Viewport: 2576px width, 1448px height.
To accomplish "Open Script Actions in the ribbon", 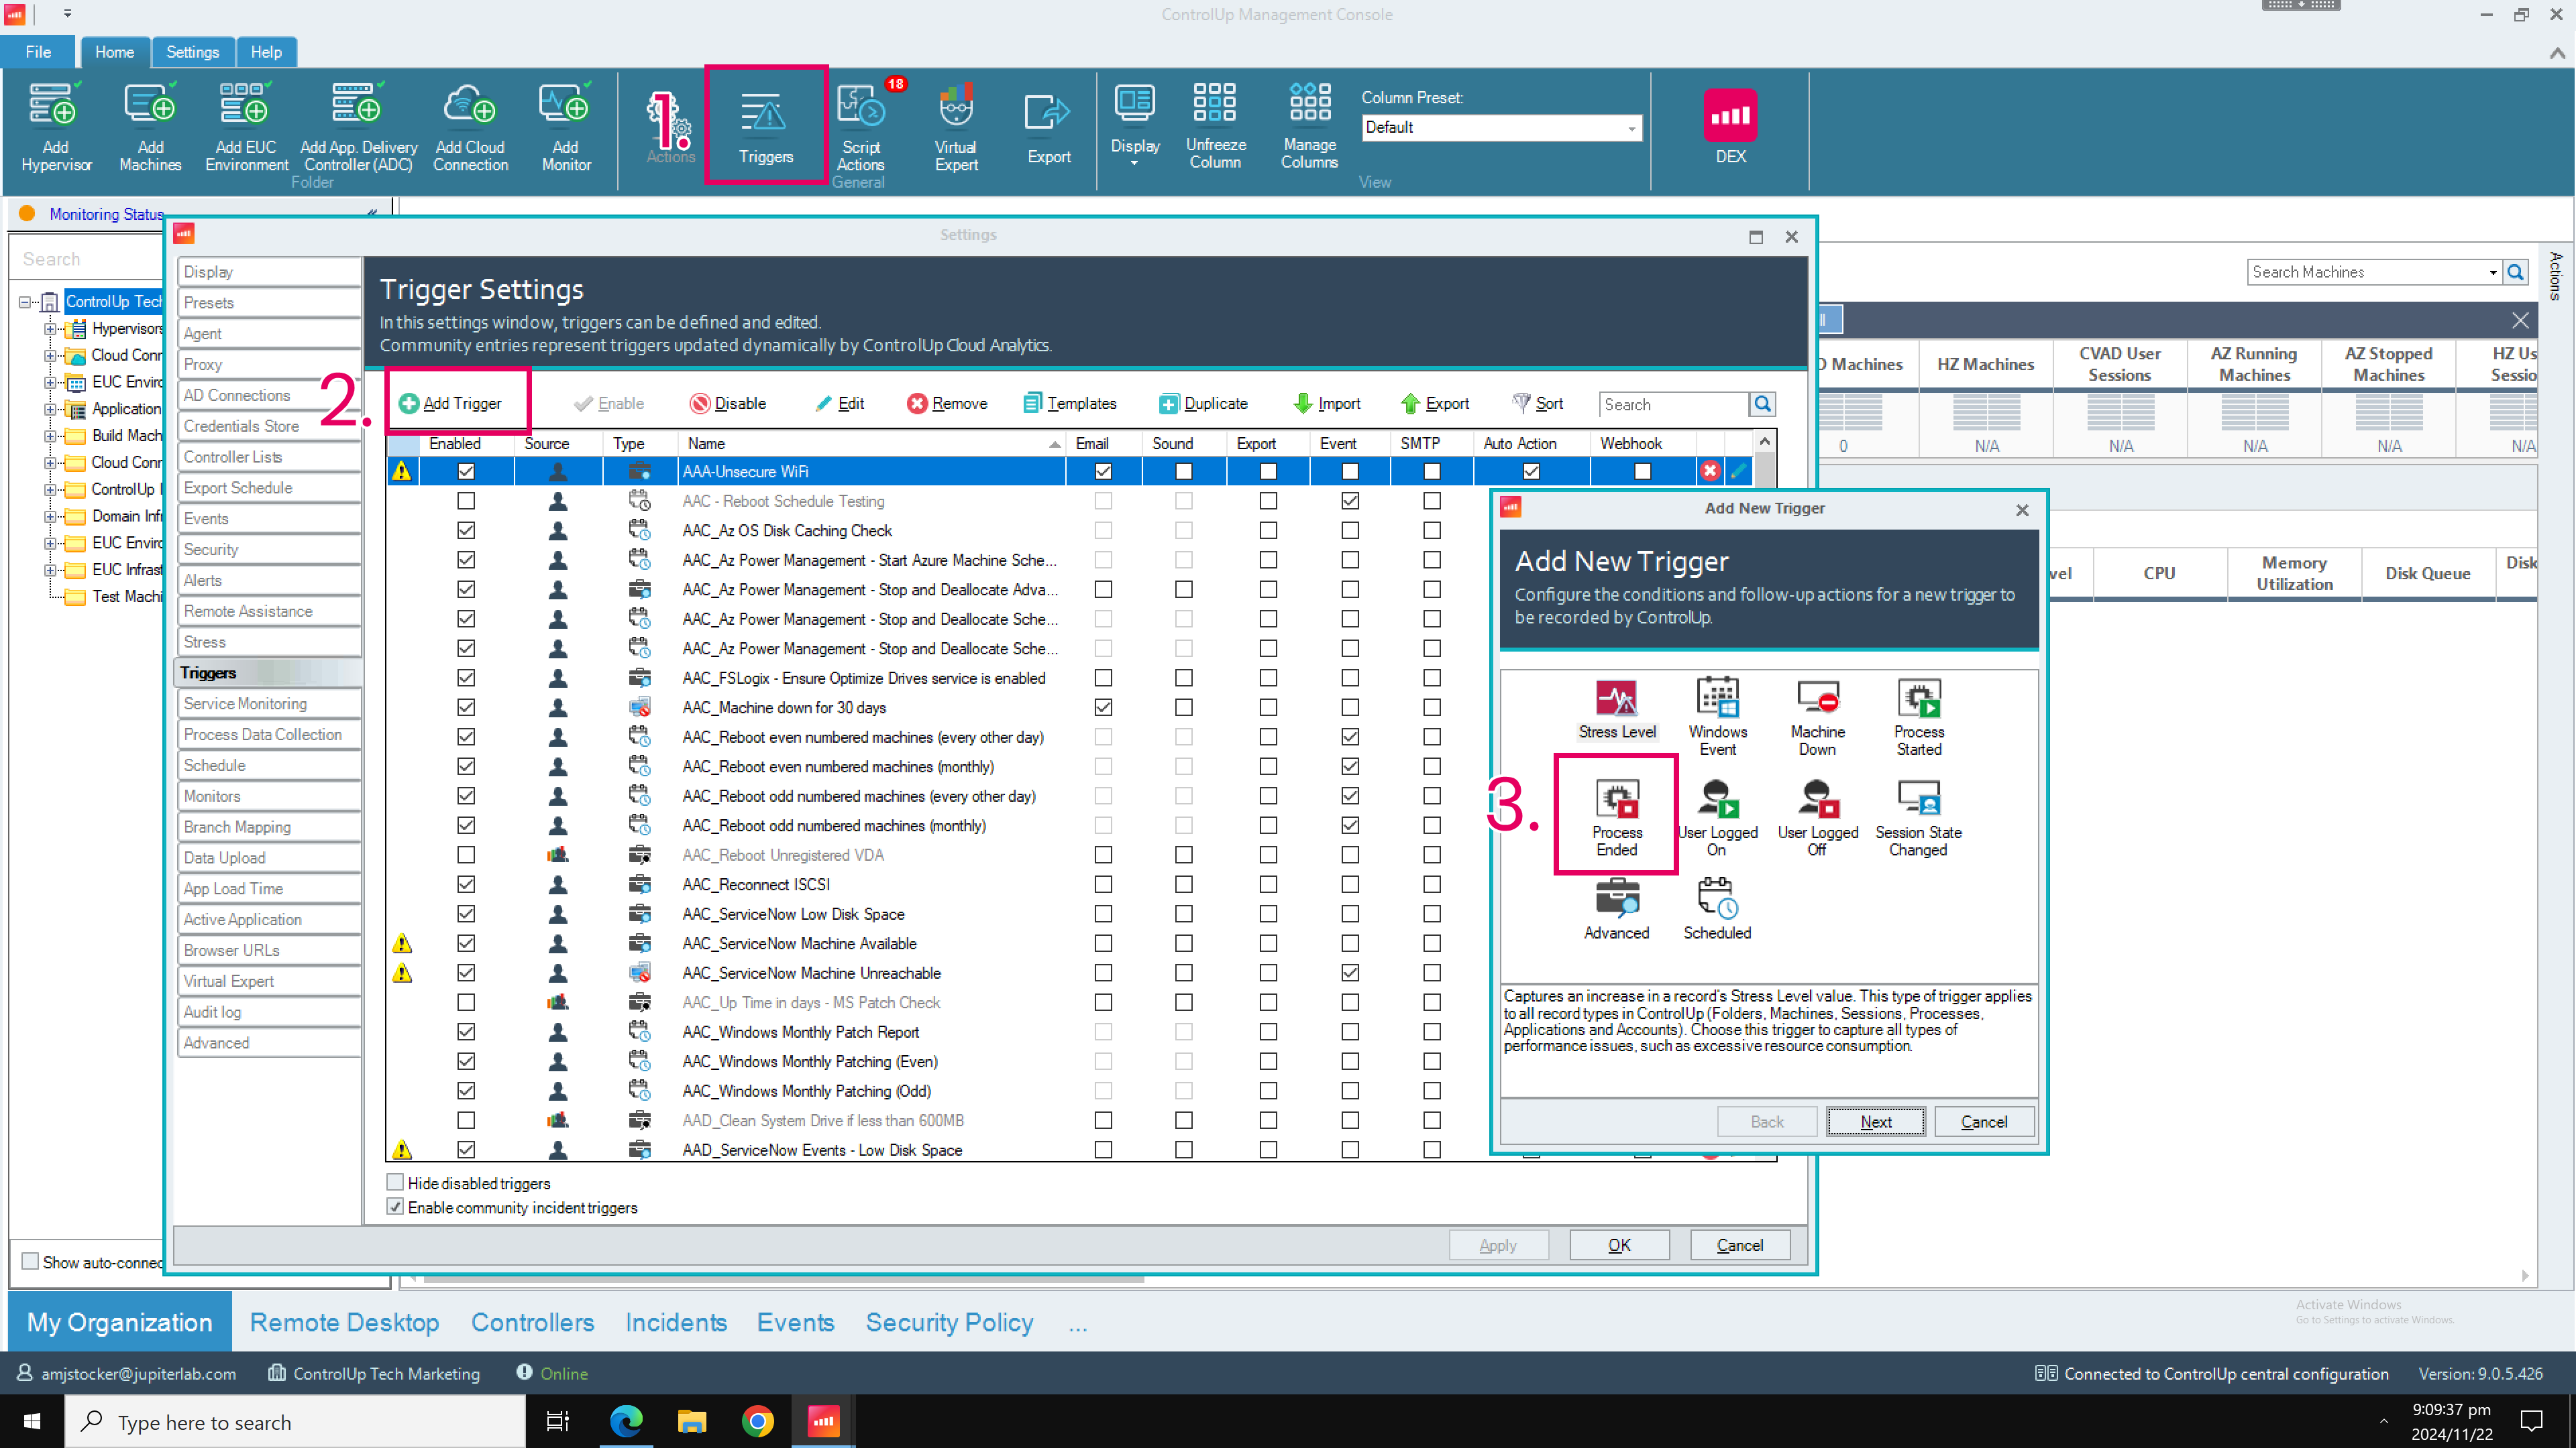I will [x=861, y=127].
